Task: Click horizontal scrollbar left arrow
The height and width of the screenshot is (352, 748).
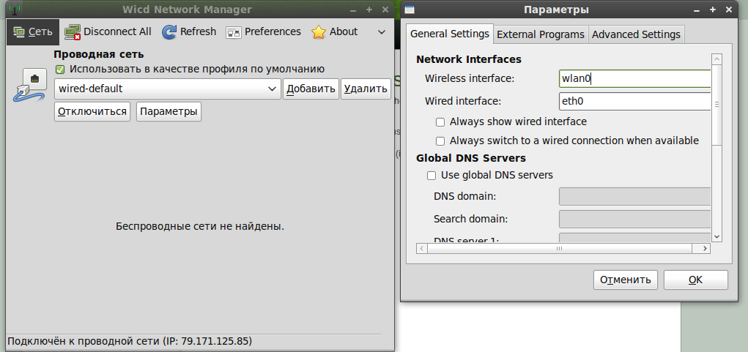Action: point(422,249)
